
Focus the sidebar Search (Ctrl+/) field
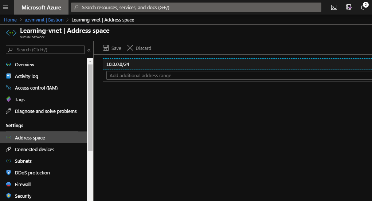coord(45,50)
